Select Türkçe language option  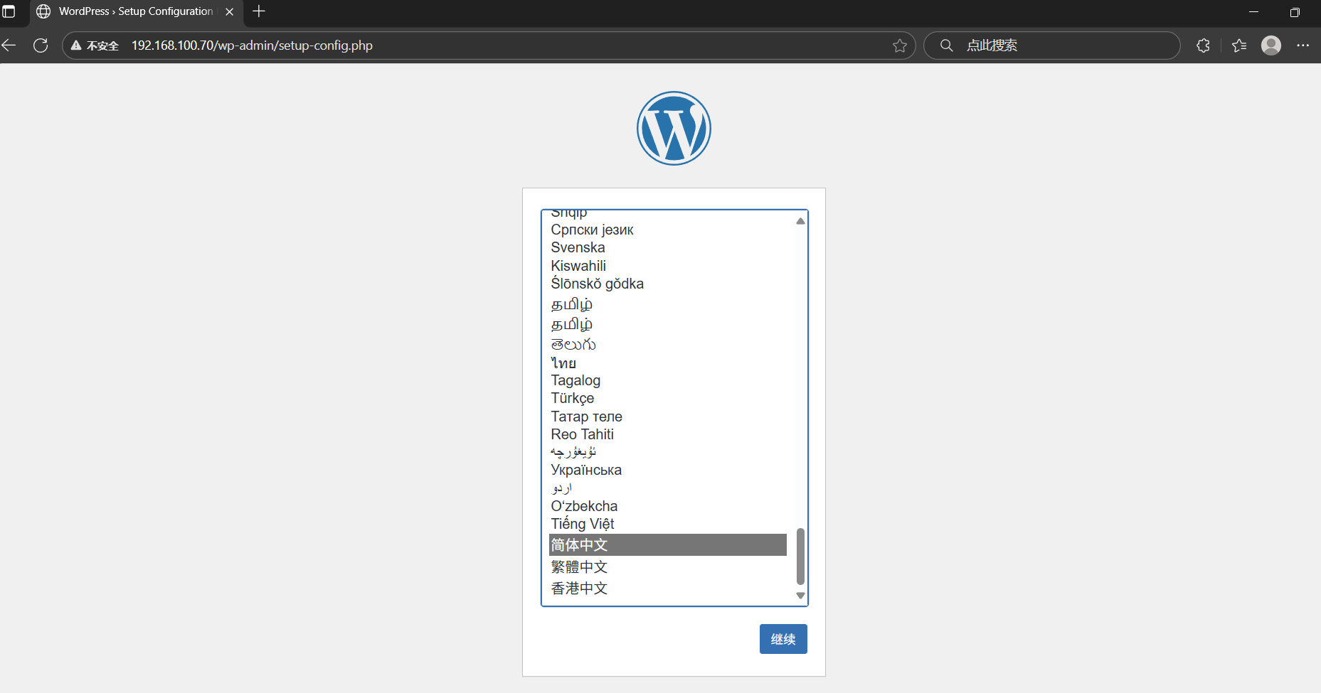click(668, 398)
